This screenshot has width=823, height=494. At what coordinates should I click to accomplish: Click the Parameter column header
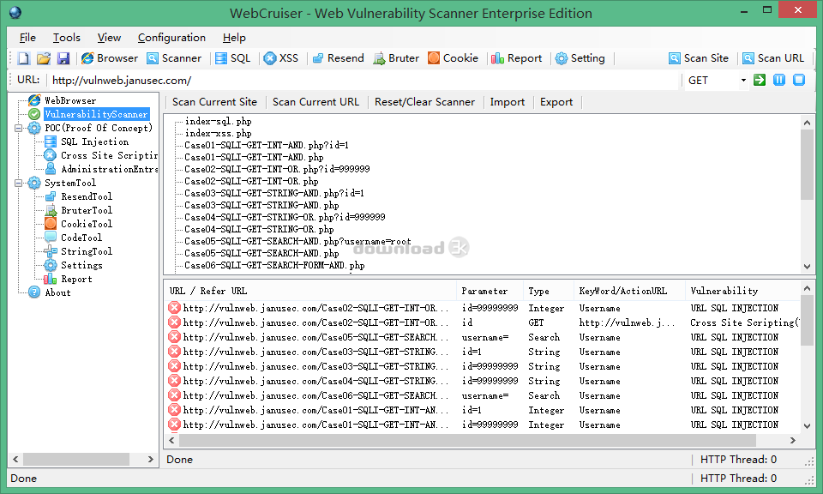(x=490, y=291)
